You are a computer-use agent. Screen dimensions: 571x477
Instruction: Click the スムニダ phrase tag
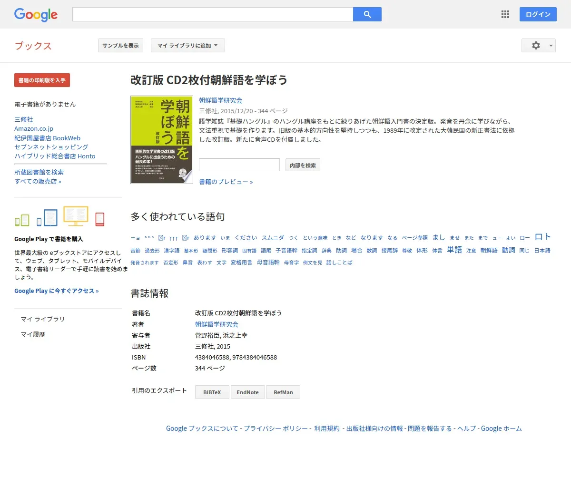(273, 238)
